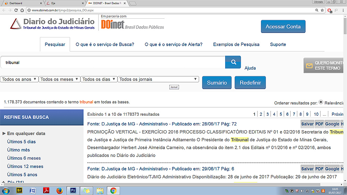
Task: Open O que é o serviço de Alerta?
Action: click(173, 44)
